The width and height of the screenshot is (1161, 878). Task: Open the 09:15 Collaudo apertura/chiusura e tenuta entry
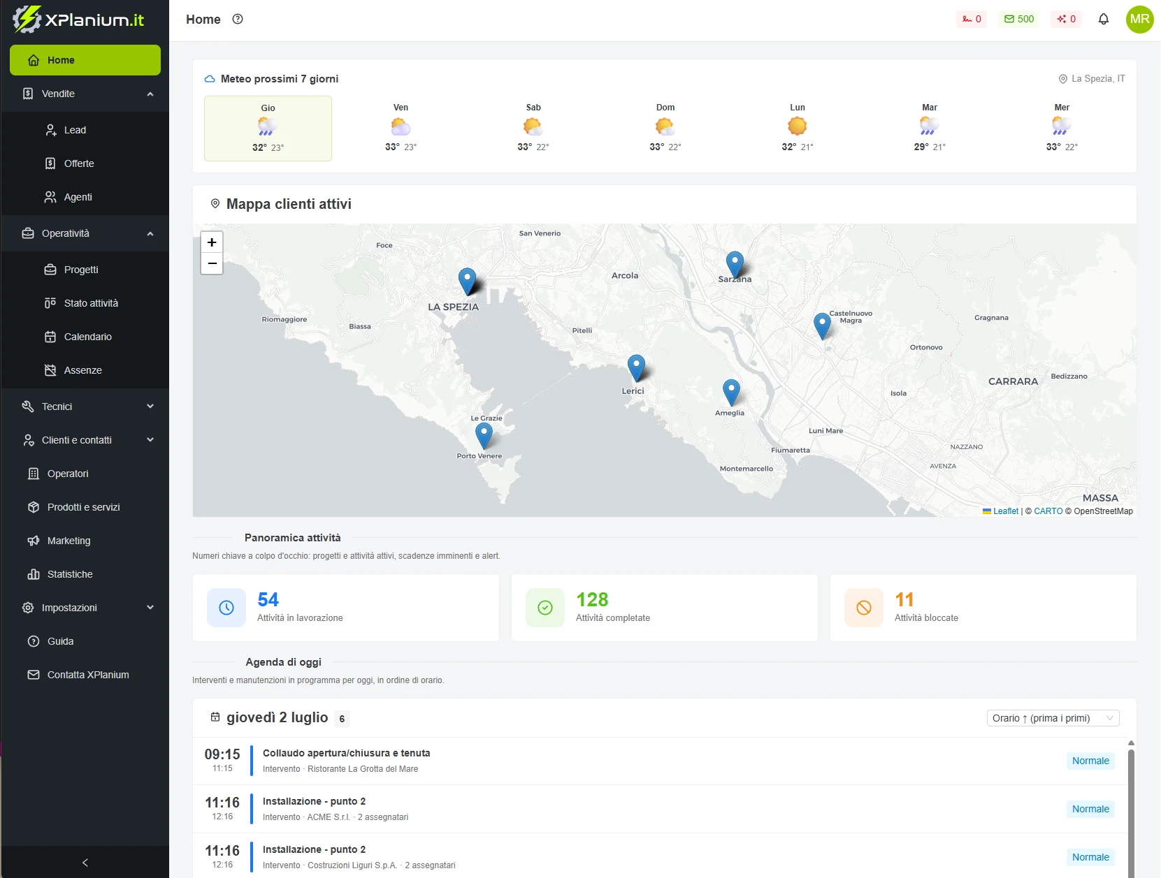[659, 761]
